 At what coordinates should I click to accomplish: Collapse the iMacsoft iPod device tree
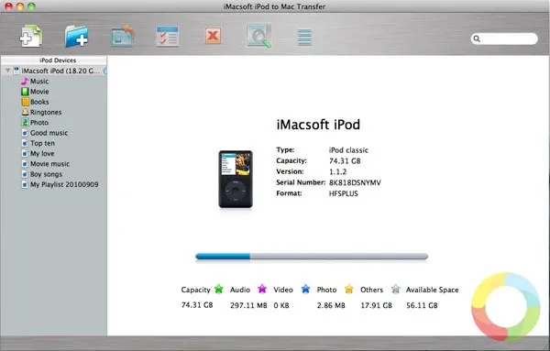[x=7, y=71]
